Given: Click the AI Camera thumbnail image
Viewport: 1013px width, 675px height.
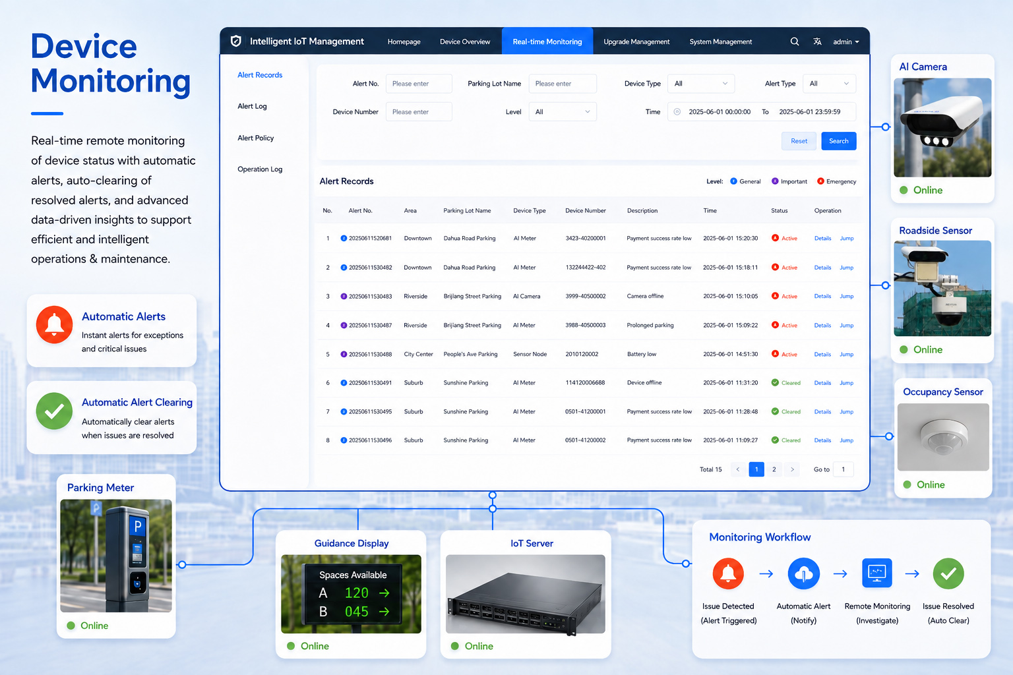Looking at the screenshot, I should tap(942, 128).
